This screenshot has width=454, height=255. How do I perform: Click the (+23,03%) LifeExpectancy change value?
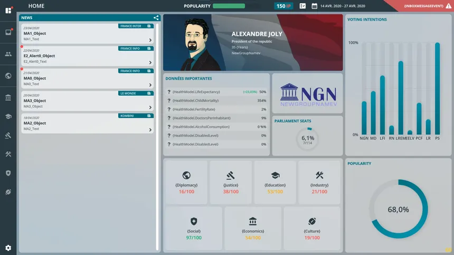250,92
